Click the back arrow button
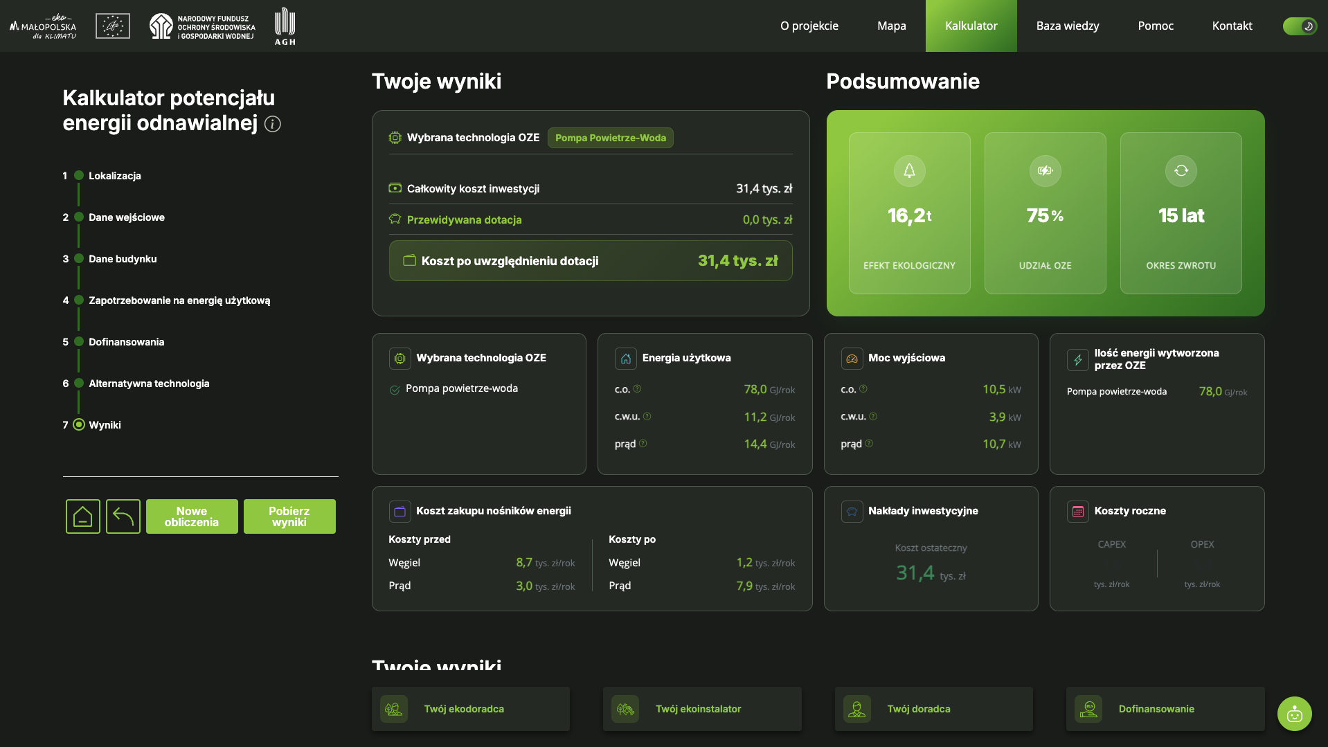 coord(123,516)
